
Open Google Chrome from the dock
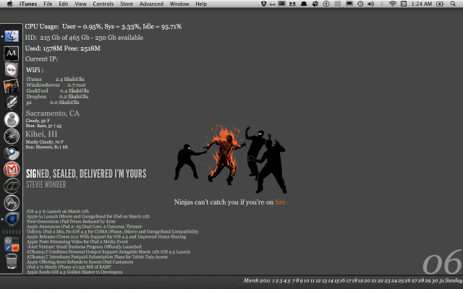pyautogui.click(x=12, y=152)
